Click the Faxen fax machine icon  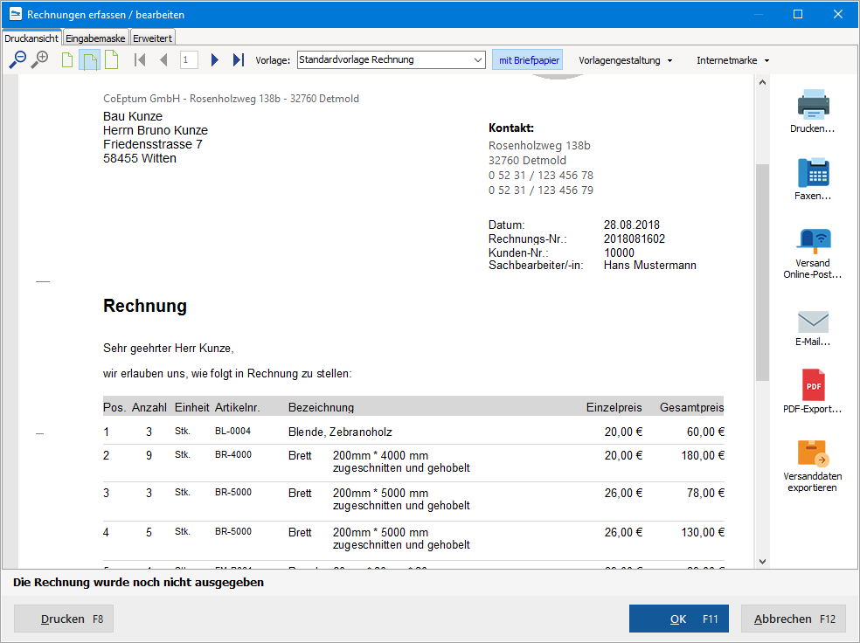pos(813,172)
